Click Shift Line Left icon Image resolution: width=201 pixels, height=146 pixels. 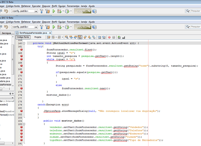click(x=99, y=37)
